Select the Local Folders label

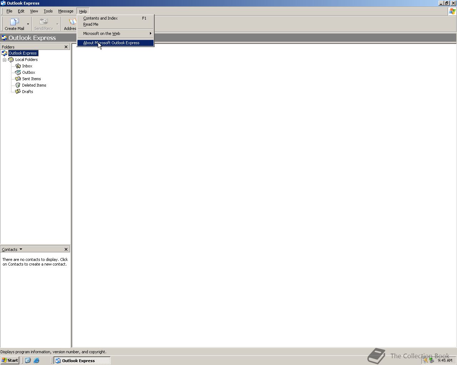(x=26, y=60)
